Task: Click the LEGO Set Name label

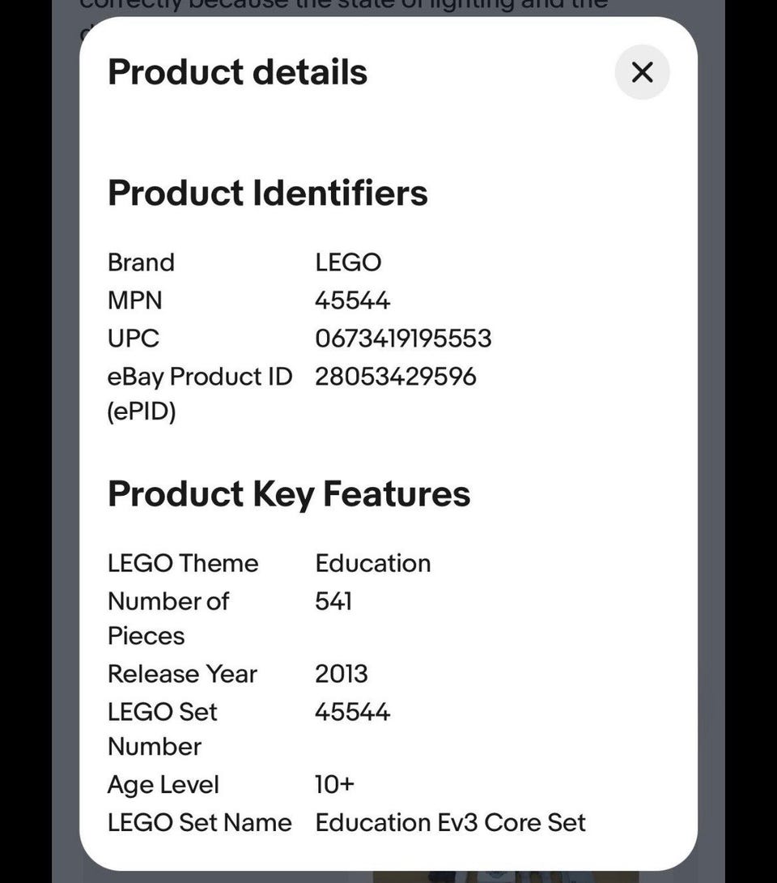Action: 199,822
